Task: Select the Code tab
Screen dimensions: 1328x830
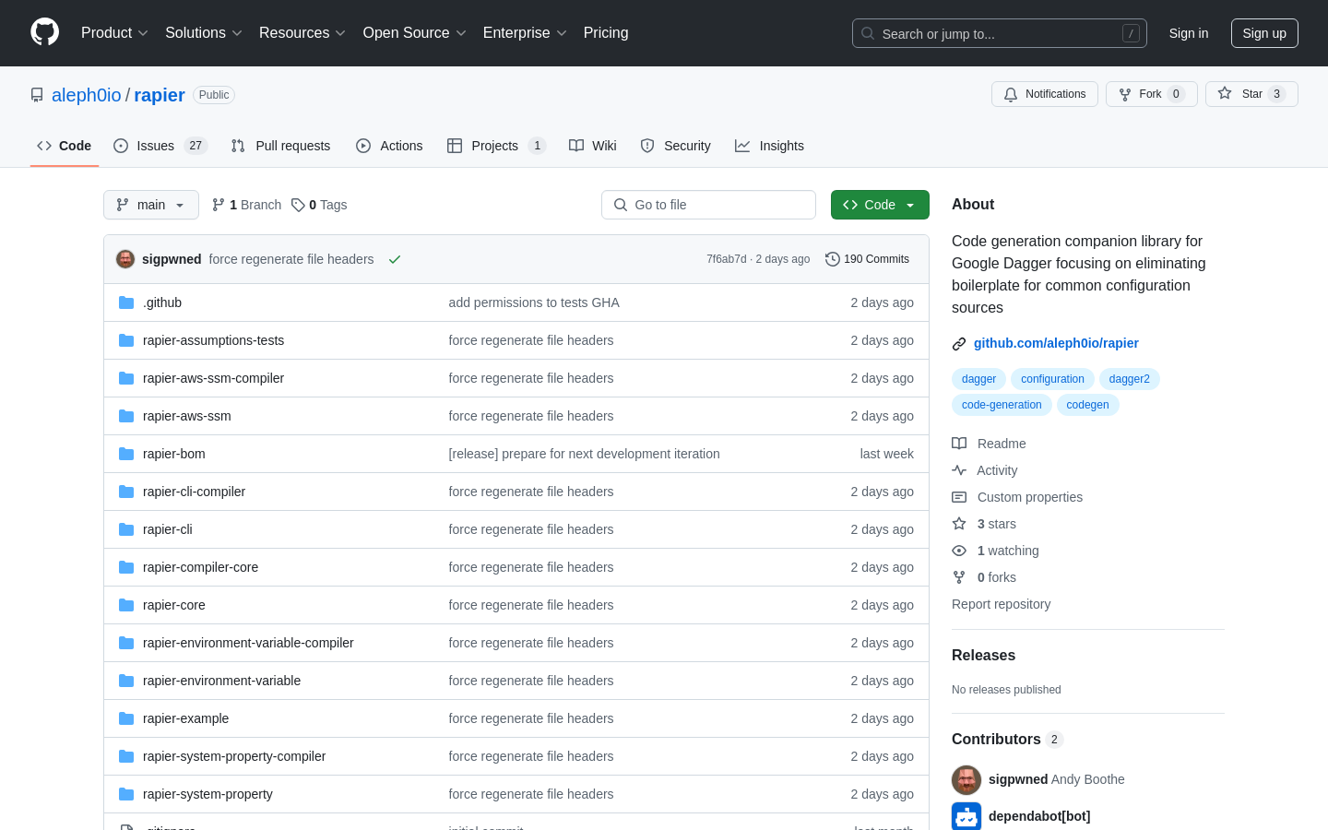Action: coord(65,146)
